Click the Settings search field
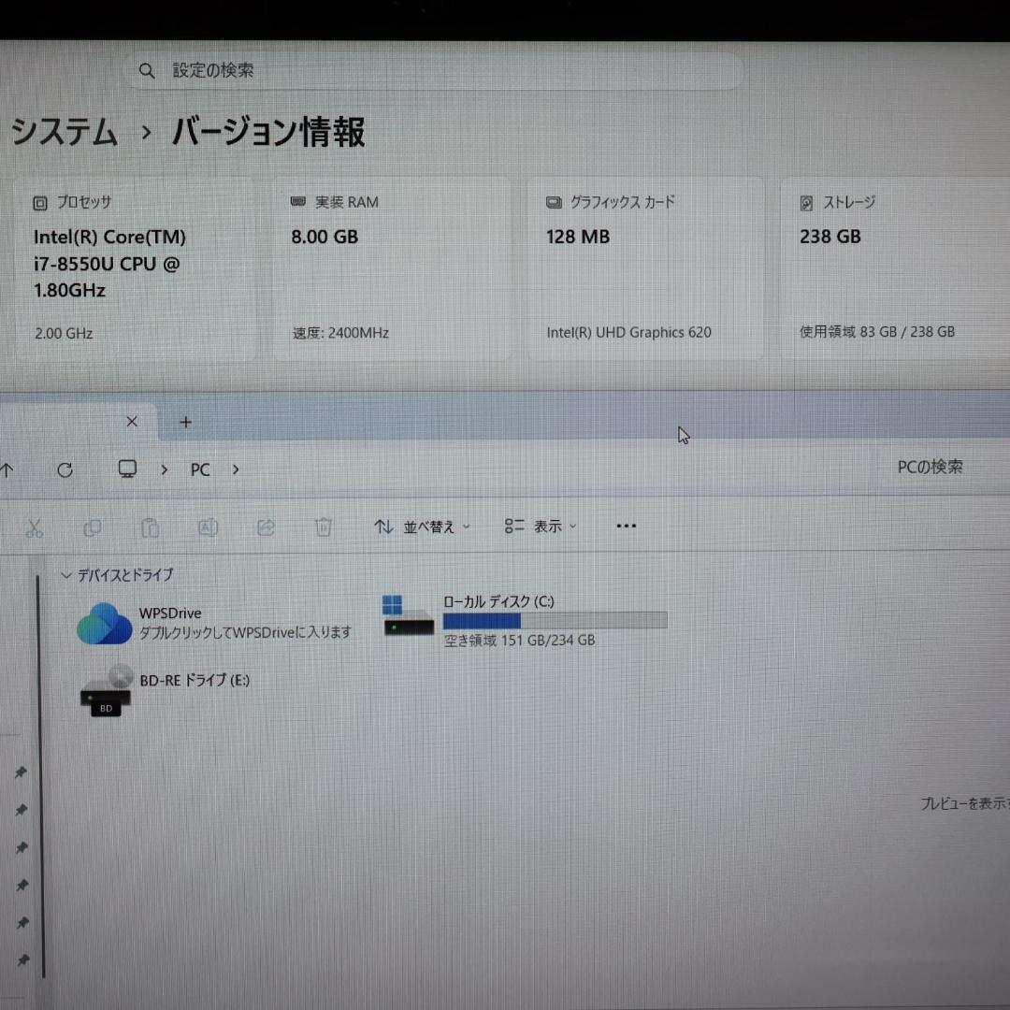The height and width of the screenshot is (1010, 1010). point(434,71)
